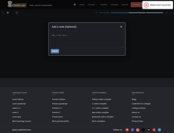This screenshot has height=133, width=174.
Task: Open More practice paths link
Action: pyautogui.click(x=61, y=121)
